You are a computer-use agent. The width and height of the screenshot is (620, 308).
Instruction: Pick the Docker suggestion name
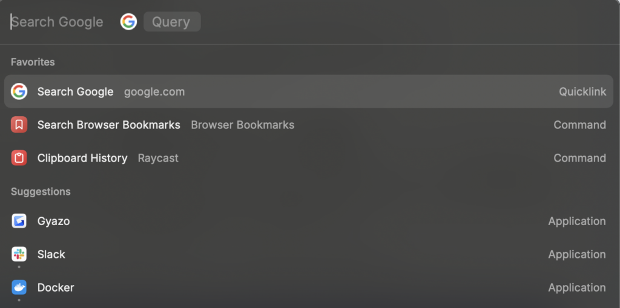56,287
